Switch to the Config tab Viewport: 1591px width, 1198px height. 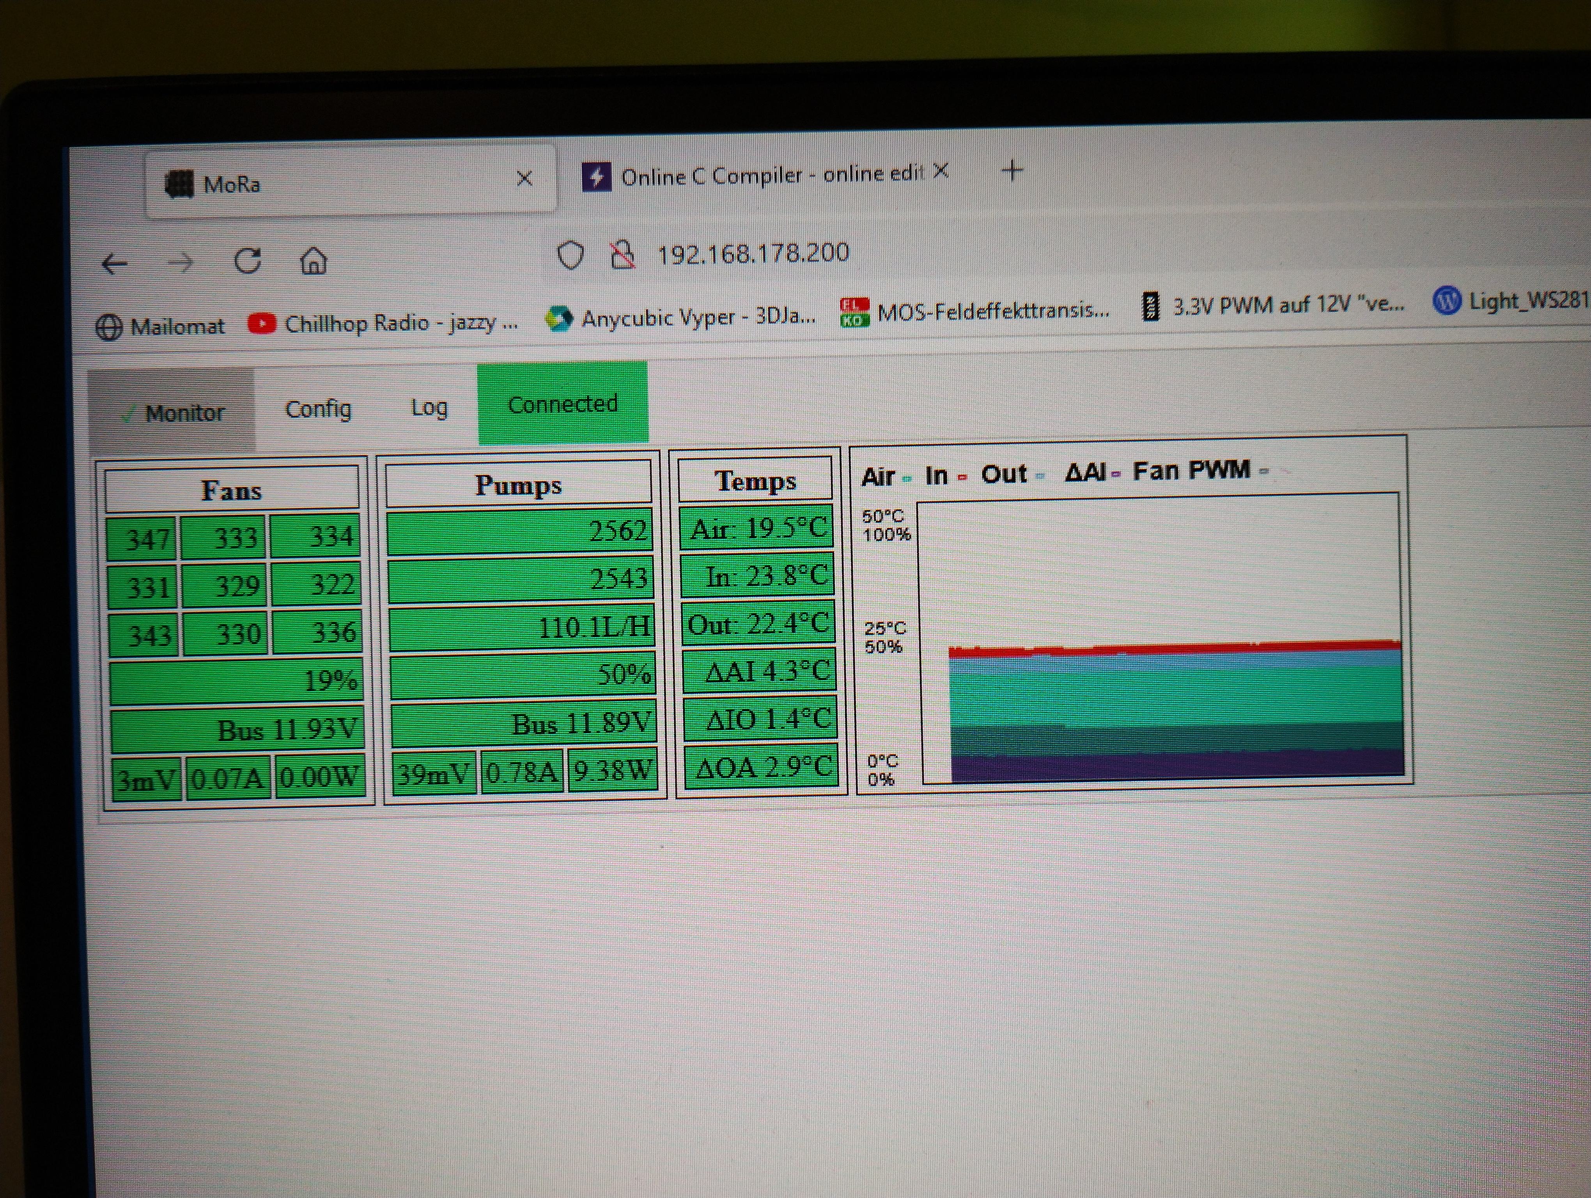tap(318, 409)
